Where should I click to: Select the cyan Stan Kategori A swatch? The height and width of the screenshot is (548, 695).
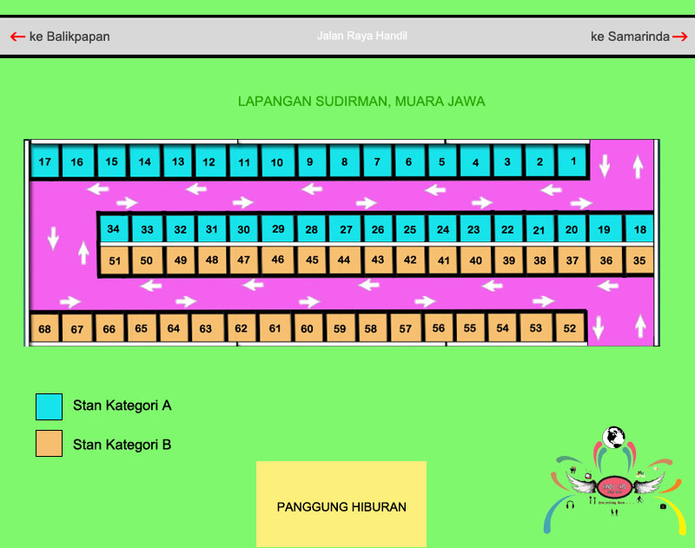point(49,406)
